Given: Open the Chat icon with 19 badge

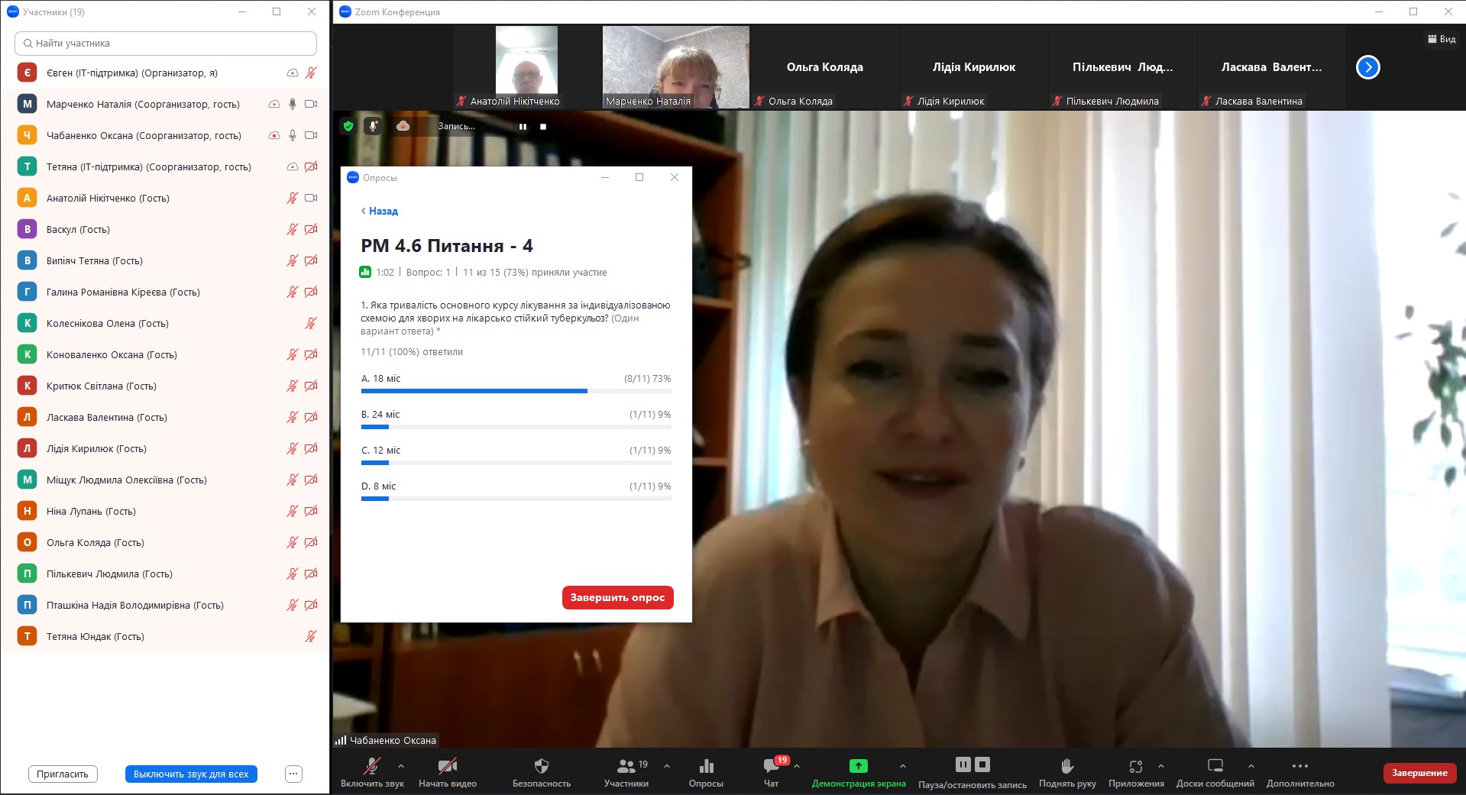Looking at the screenshot, I should (x=772, y=766).
